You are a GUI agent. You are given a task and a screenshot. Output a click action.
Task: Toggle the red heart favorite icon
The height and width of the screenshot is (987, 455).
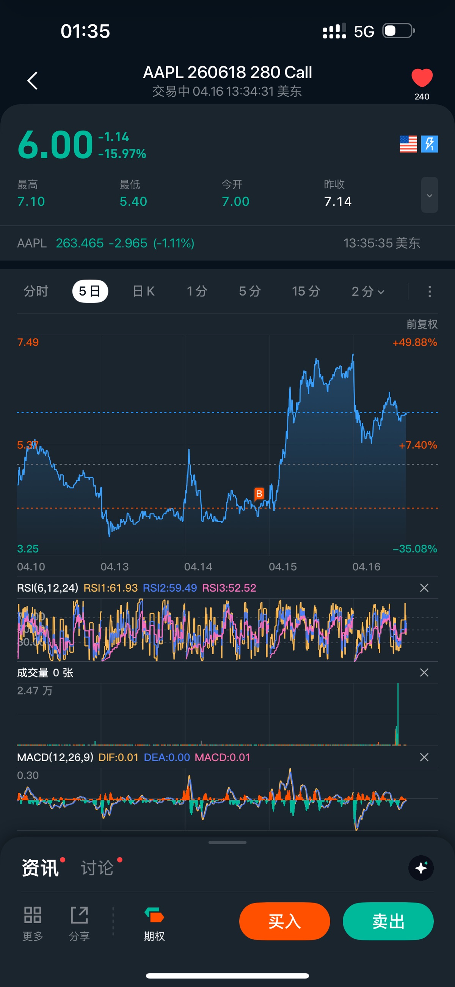coord(422,78)
